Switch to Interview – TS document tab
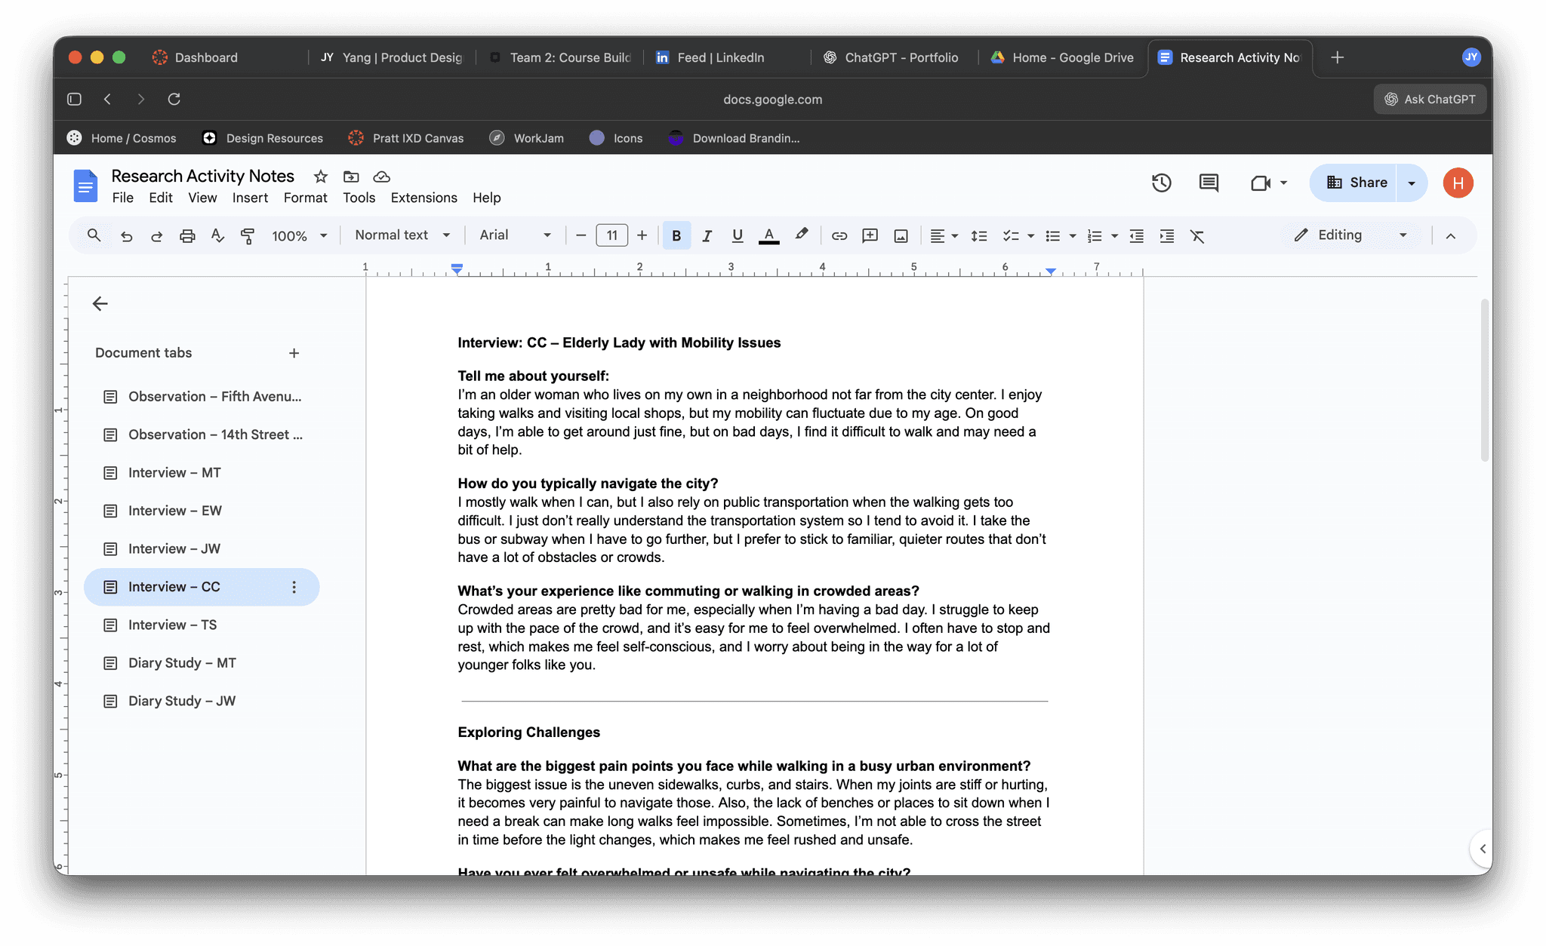 [172, 625]
